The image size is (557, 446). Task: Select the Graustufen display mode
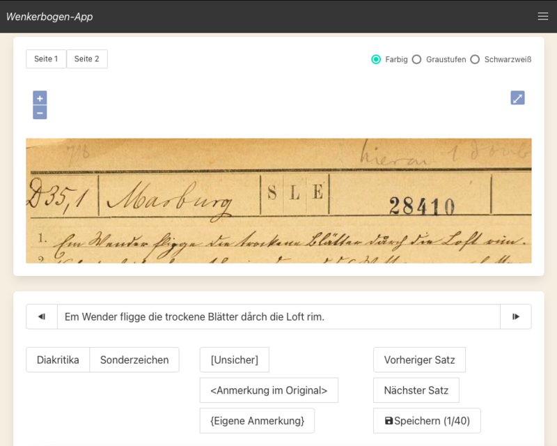416,59
